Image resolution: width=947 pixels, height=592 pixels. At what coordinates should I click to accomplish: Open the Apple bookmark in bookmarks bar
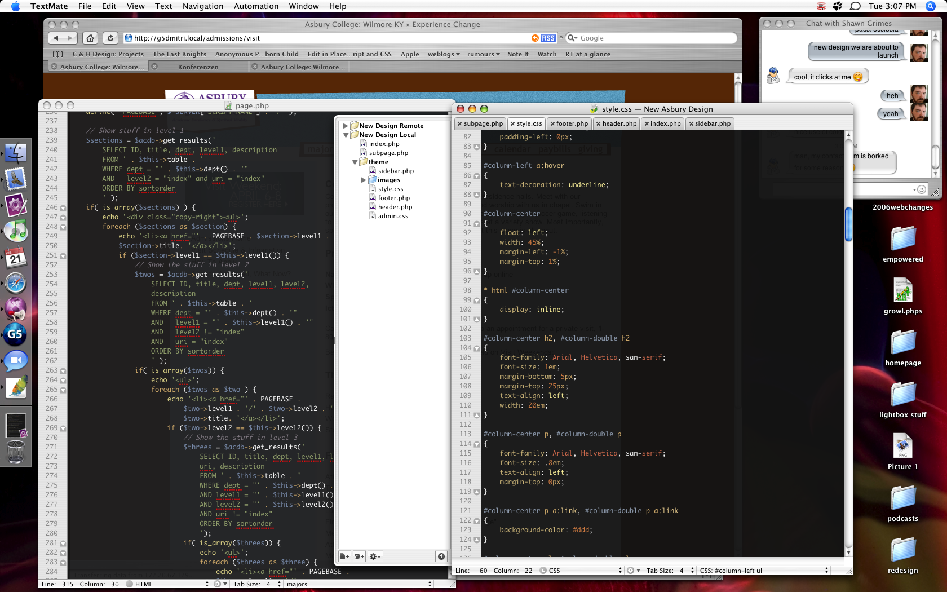410,54
